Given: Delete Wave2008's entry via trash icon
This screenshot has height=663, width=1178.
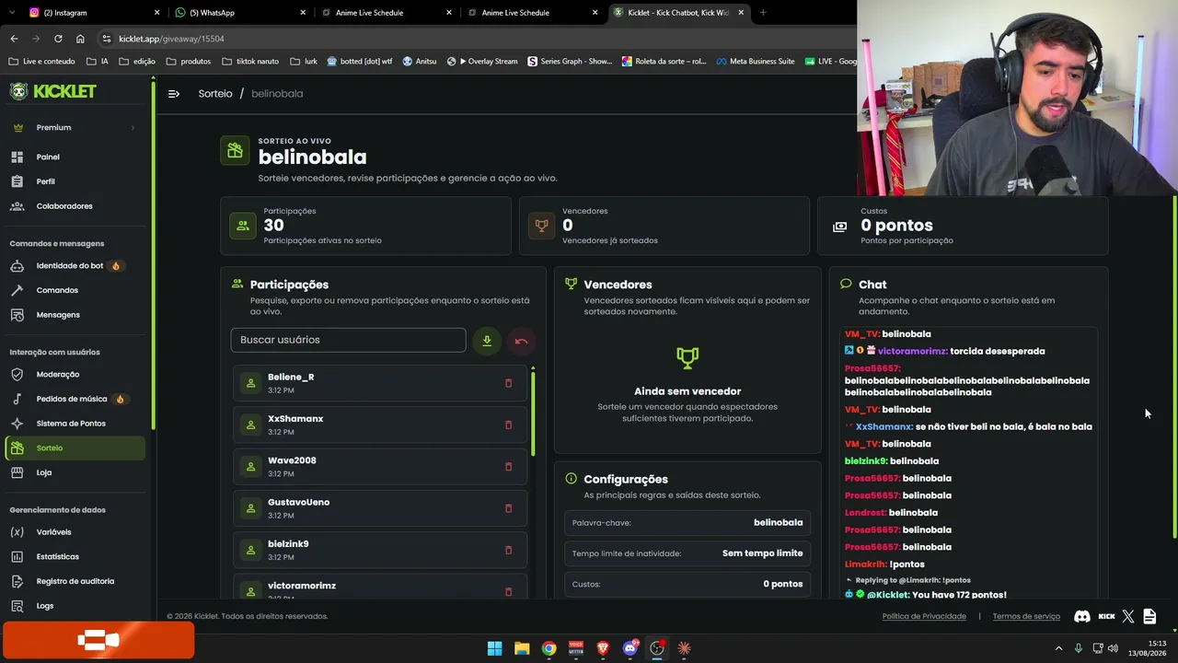Looking at the screenshot, I should (x=508, y=467).
